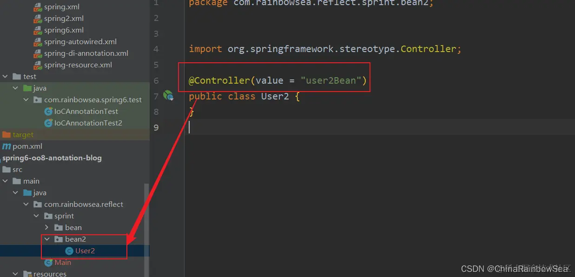The width and height of the screenshot is (575, 277).
Task: Click the Controller import class name
Action: [x=428, y=49]
